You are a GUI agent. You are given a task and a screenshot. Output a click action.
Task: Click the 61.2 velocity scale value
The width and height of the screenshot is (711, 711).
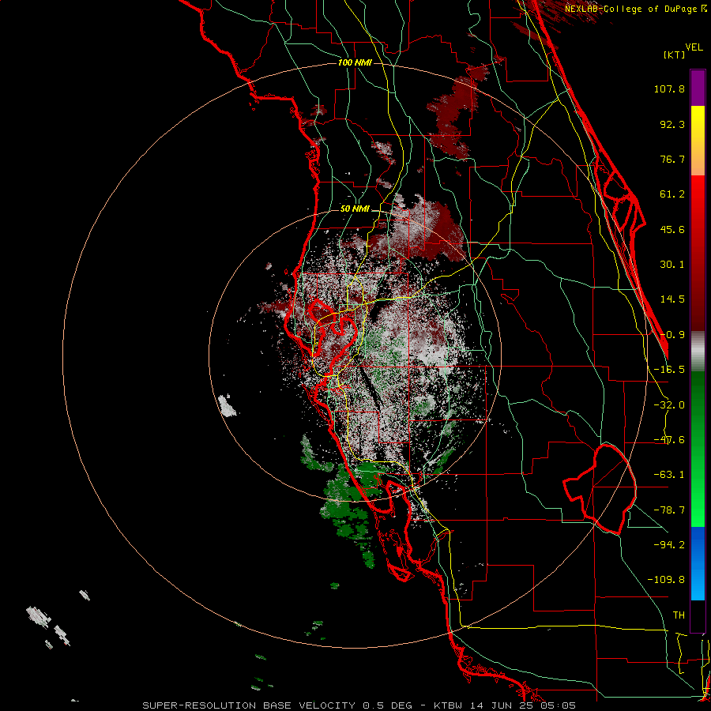click(672, 194)
